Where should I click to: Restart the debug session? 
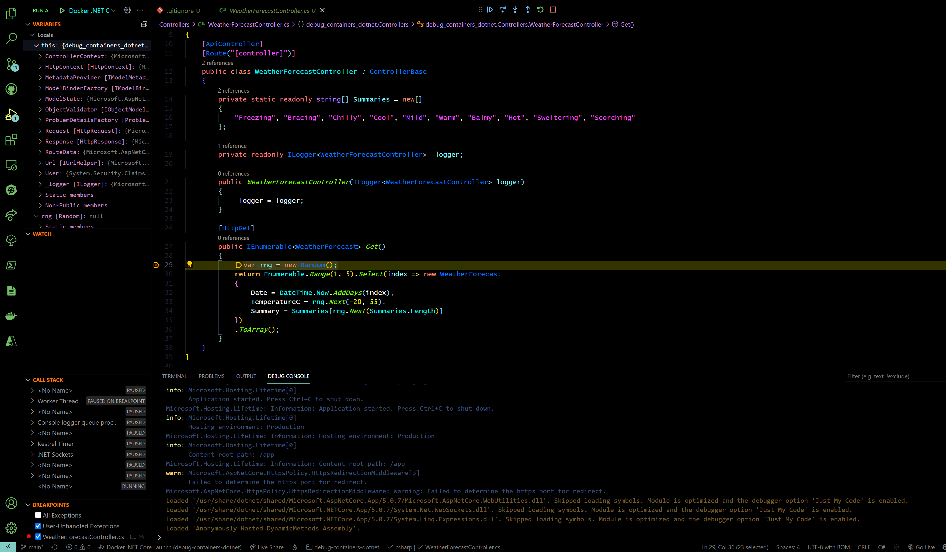point(540,10)
